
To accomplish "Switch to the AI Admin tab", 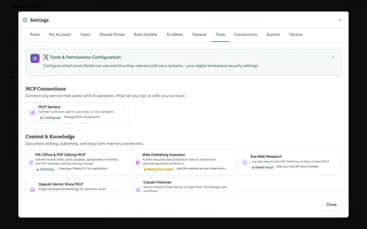I will (175, 35).
